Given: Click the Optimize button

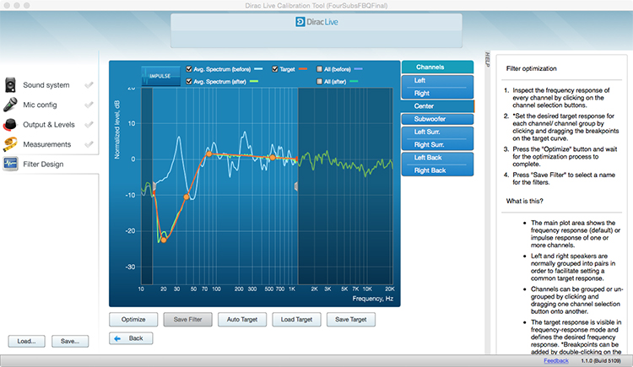Looking at the screenshot, I should pyautogui.click(x=133, y=320).
